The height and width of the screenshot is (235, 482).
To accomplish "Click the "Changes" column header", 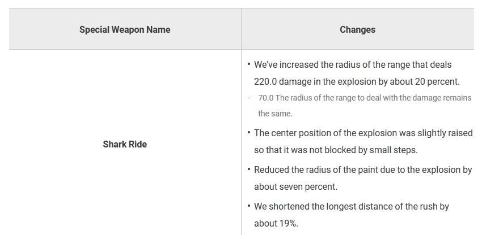I will click(357, 29).
